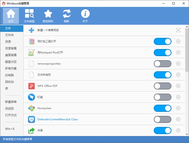The image size is (189, 143).
Task: Turn off the 文件所有权 toggle
Action: [163, 75]
